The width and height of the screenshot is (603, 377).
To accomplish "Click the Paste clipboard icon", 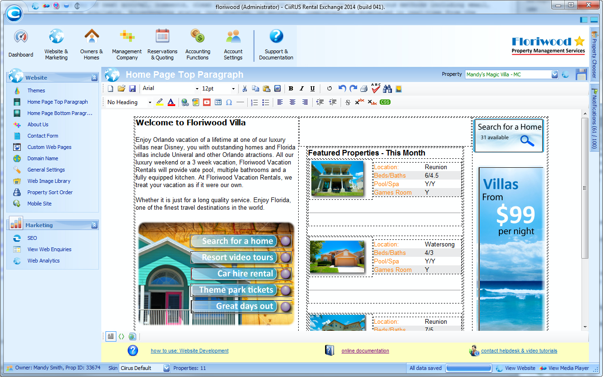I will click(x=267, y=89).
